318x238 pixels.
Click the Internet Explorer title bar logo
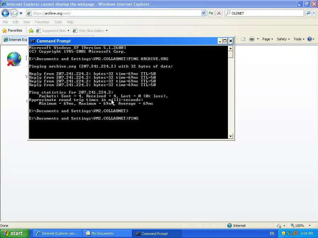coord(3,4)
